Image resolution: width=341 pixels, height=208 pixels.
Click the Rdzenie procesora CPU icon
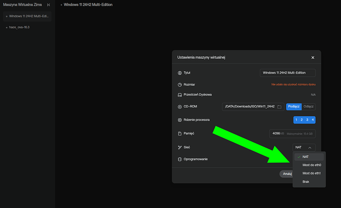tap(180, 120)
